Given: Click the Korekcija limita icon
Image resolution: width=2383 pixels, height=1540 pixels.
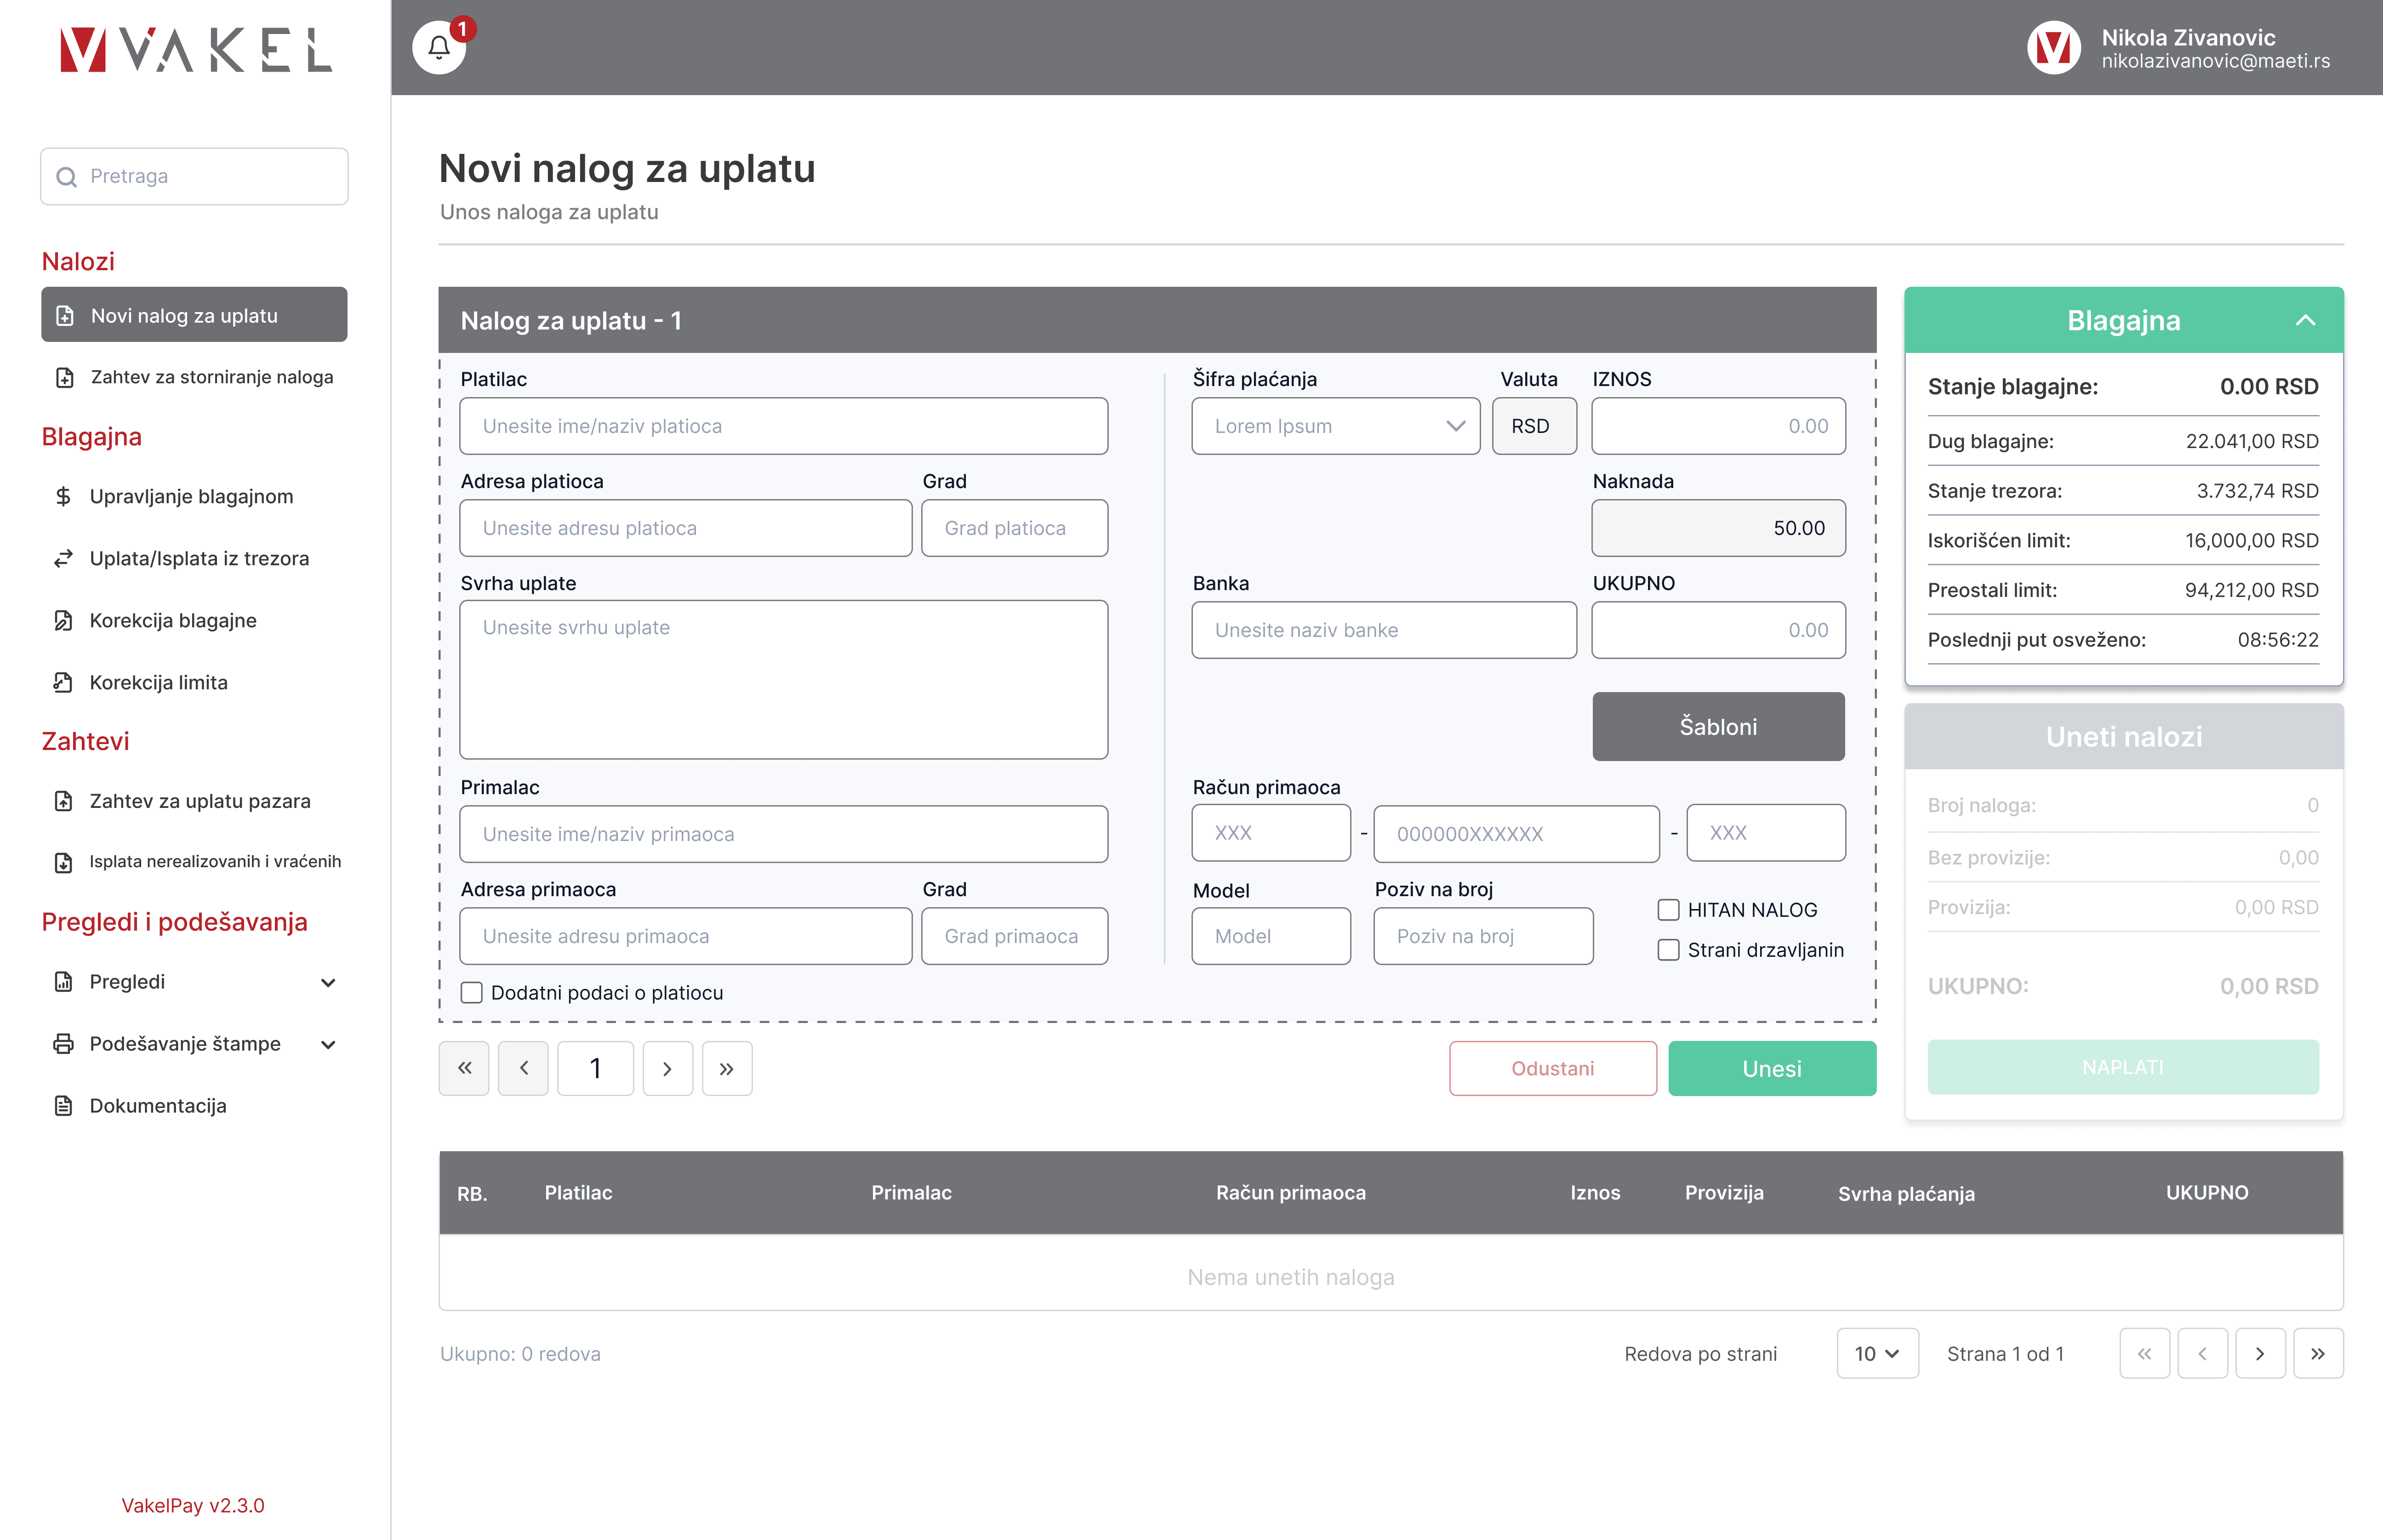Looking at the screenshot, I should pos(63,682).
